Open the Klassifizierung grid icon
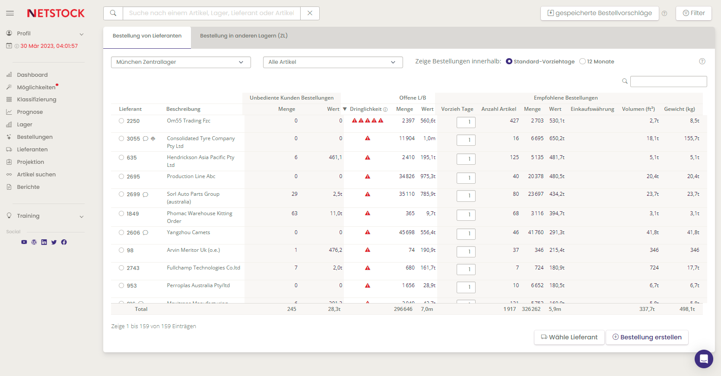Screen dimensions: 721x376 click(x=9, y=100)
